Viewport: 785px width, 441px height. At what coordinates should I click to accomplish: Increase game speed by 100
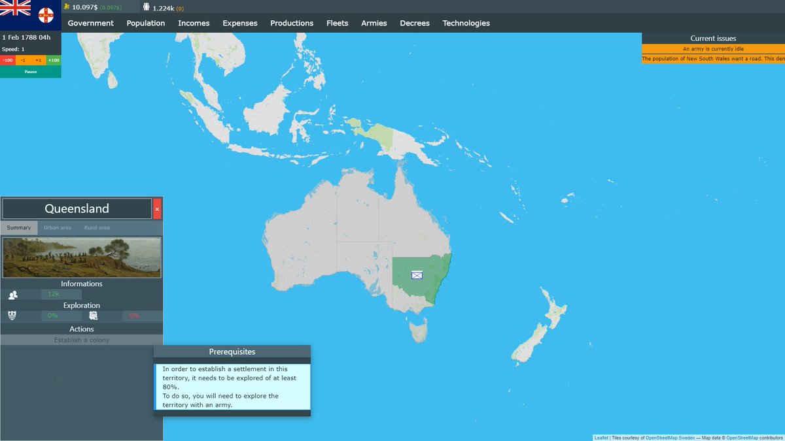(54, 60)
